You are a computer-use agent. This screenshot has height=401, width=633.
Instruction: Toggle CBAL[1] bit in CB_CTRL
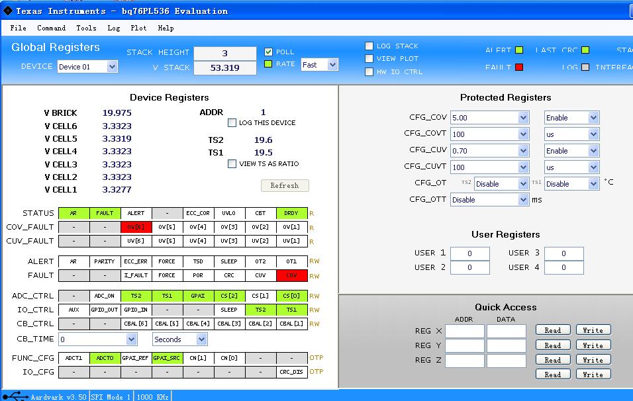(291, 324)
